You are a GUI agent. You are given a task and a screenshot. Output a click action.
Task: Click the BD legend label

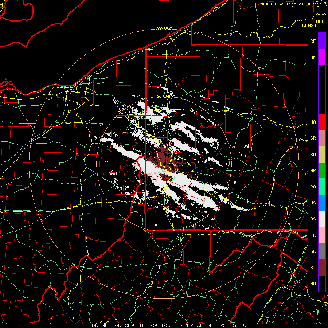click(x=313, y=155)
